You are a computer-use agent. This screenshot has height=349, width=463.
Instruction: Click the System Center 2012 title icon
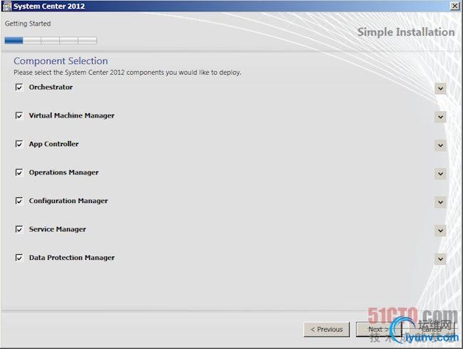[6, 6]
